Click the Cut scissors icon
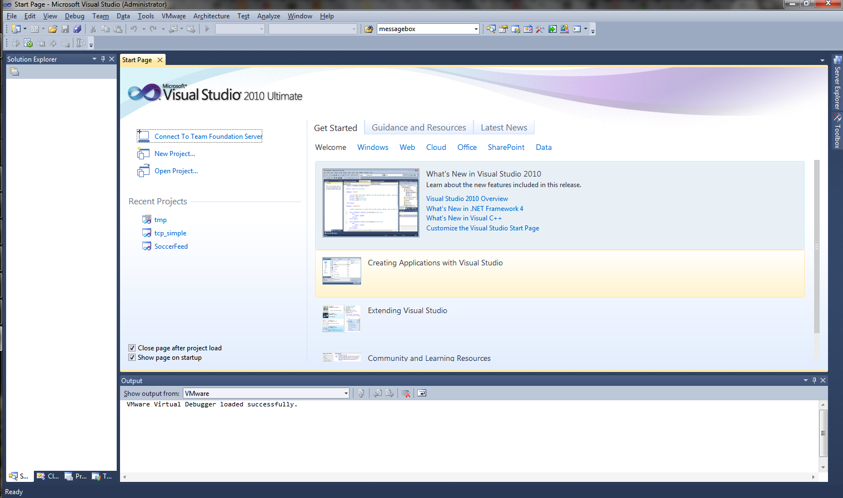843x498 pixels. coord(93,29)
